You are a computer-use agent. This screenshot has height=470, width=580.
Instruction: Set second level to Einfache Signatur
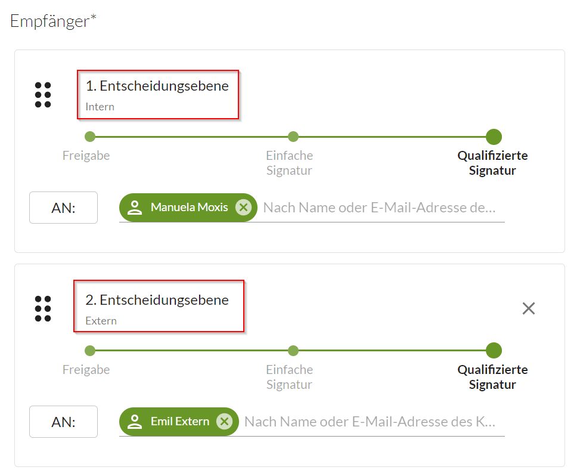click(293, 351)
